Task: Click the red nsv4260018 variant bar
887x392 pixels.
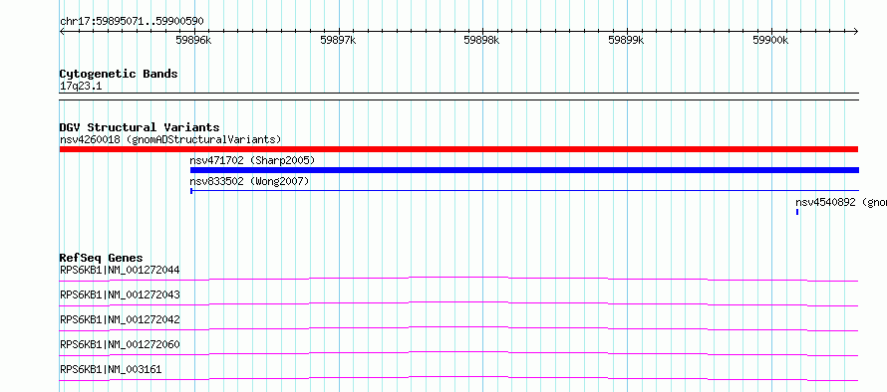Action: [x=458, y=149]
